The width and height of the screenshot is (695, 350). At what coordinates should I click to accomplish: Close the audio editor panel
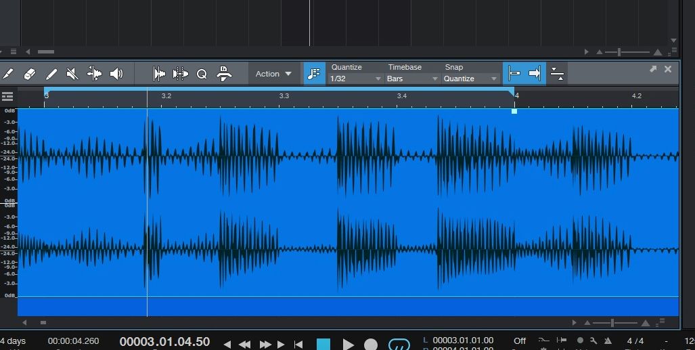click(668, 69)
